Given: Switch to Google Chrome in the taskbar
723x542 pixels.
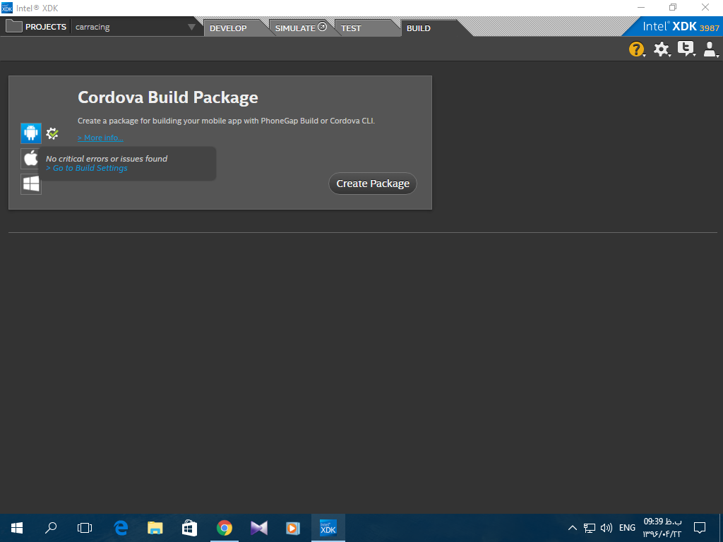Looking at the screenshot, I should (225, 528).
